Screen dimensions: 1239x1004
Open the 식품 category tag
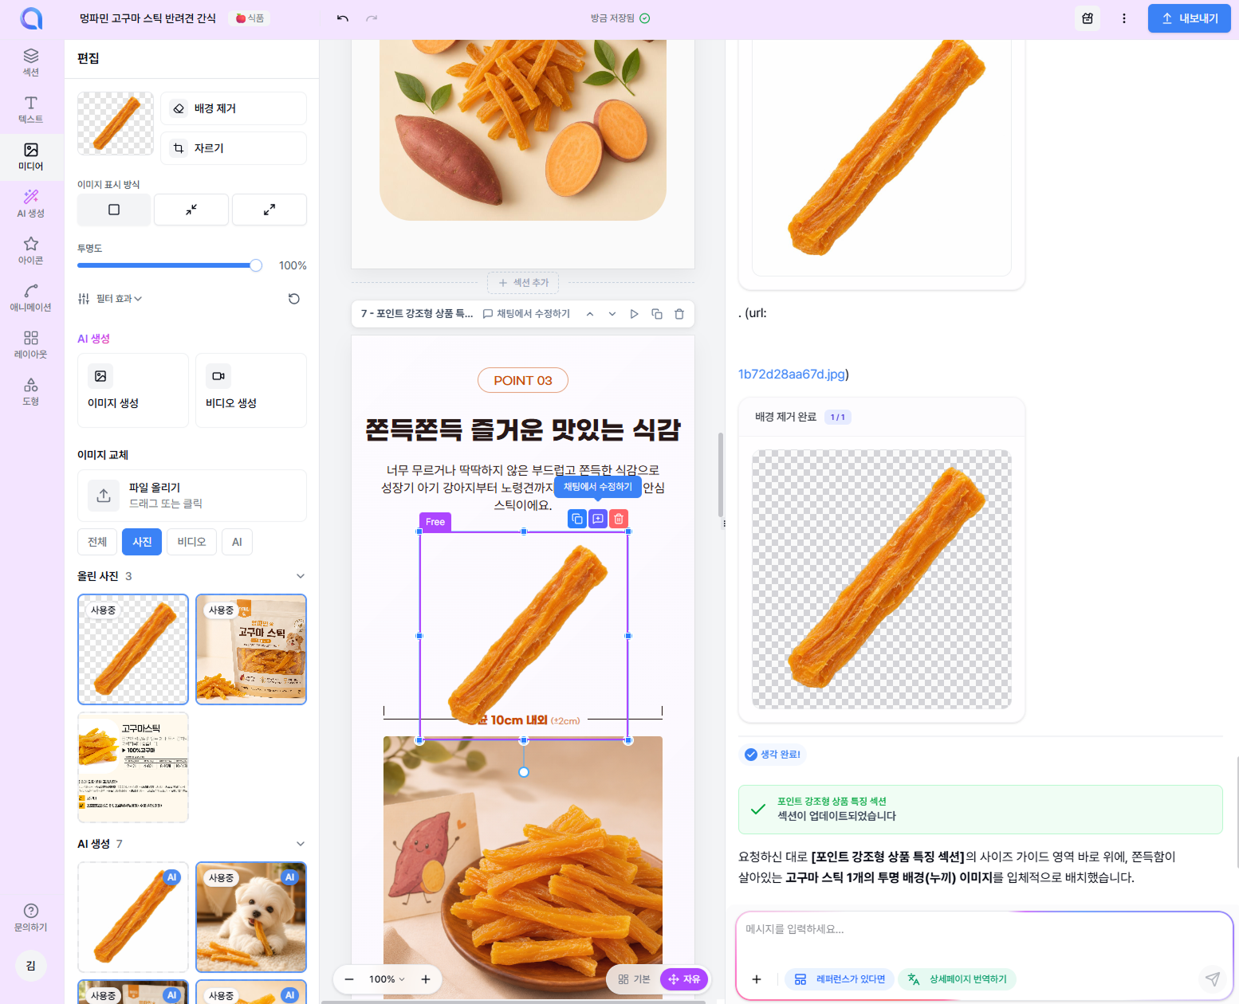click(250, 18)
